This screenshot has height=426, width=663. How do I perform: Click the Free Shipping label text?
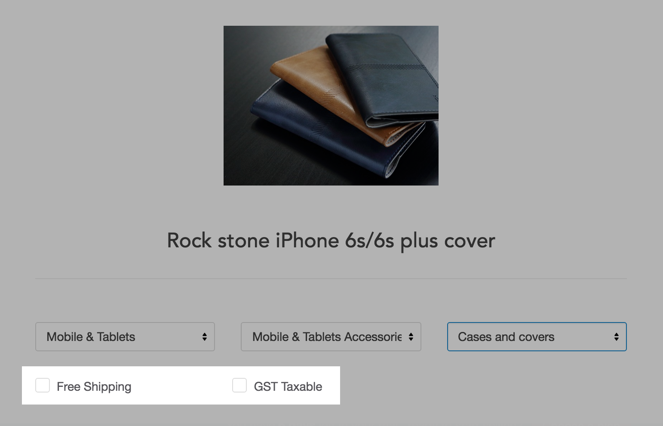(94, 386)
